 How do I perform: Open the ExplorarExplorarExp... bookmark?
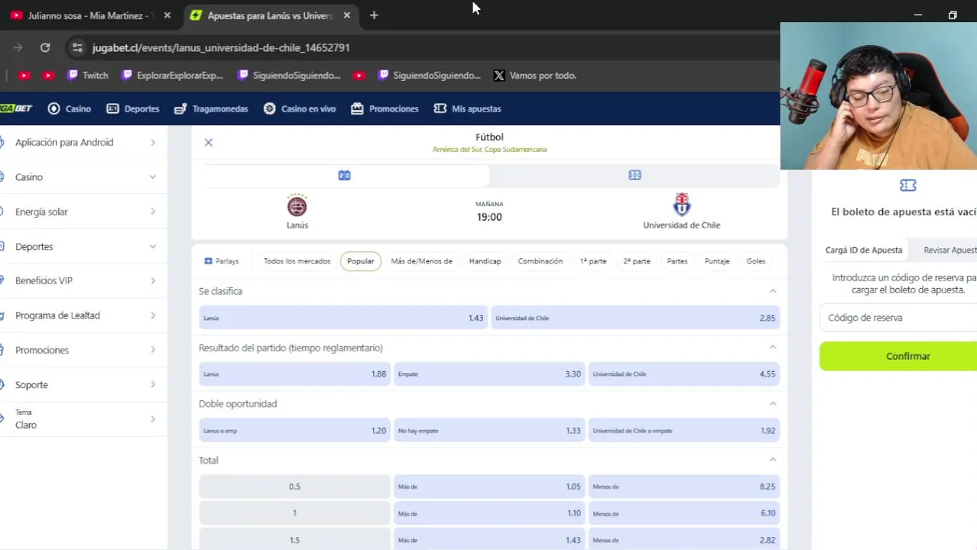[x=173, y=76]
